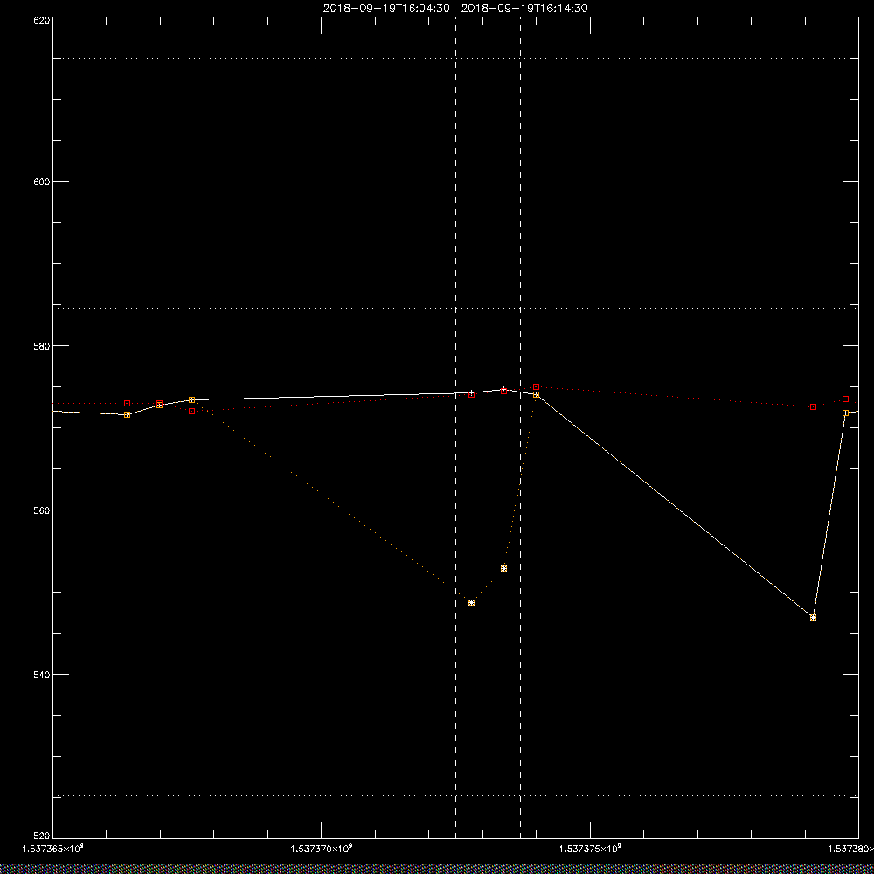The image size is (874, 874).
Task: Click the 600 y-axis label
Action: pyautogui.click(x=43, y=182)
